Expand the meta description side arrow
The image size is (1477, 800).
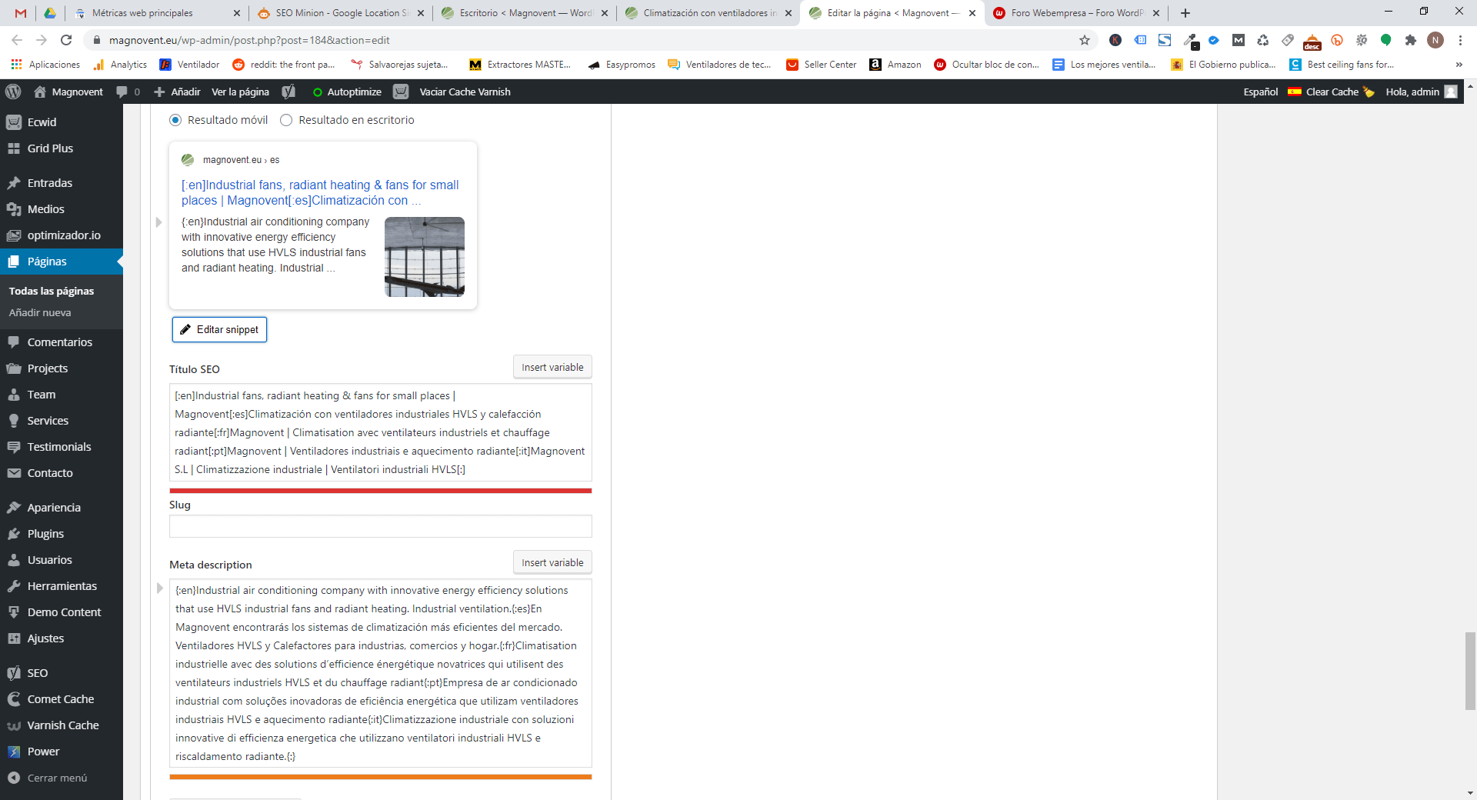coord(159,588)
